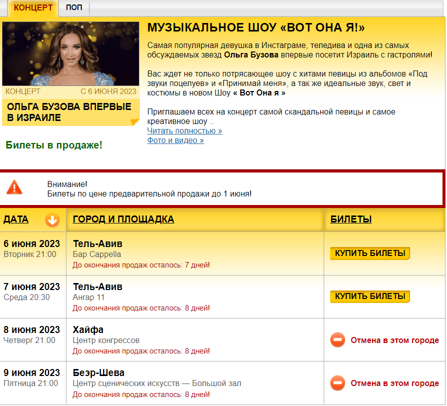Click the red cancel icon for Хайфа
Viewport: 447px width, 406px height.
338,340
